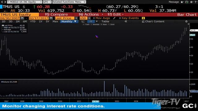
Task: Select the YTD range
Action: (x=33, y=22)
